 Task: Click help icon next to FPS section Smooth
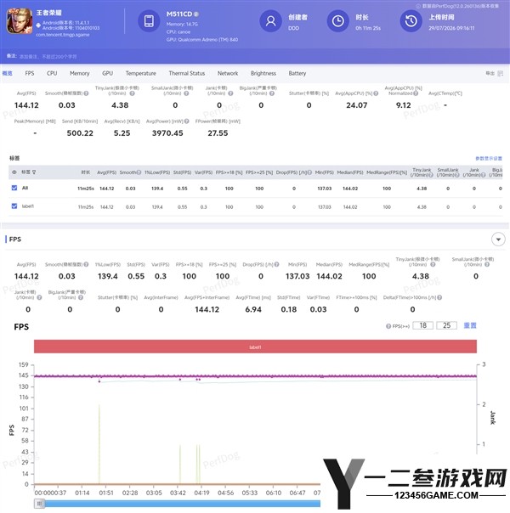[x=86, y=264]
